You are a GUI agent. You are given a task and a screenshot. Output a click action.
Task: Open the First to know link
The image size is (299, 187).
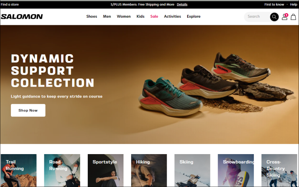click(274, 4)
